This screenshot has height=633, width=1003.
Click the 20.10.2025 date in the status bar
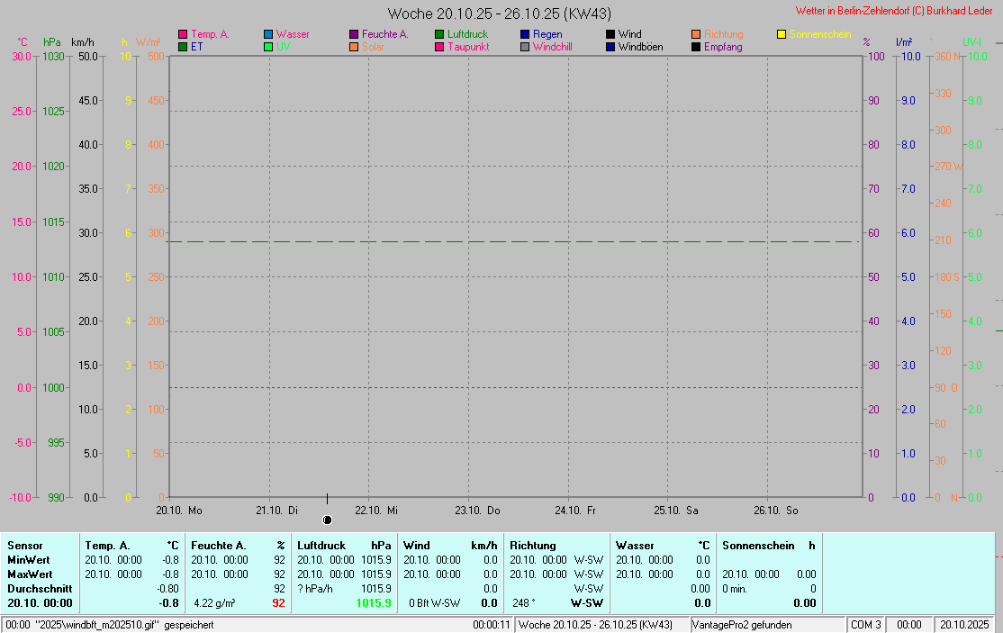pyautogui.click(x=965, y=625)
